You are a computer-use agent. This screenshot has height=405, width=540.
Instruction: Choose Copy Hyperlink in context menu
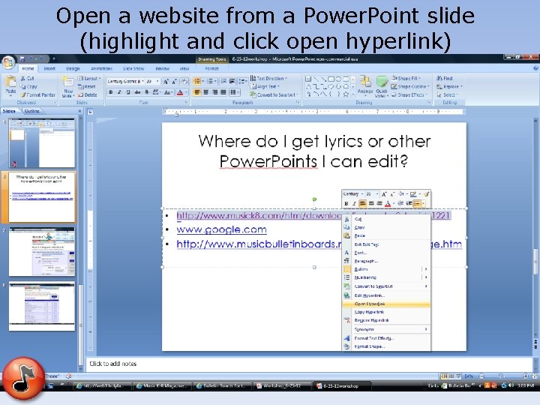coord(386,312)
